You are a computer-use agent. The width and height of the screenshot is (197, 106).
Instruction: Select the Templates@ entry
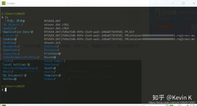click(52, 75)
